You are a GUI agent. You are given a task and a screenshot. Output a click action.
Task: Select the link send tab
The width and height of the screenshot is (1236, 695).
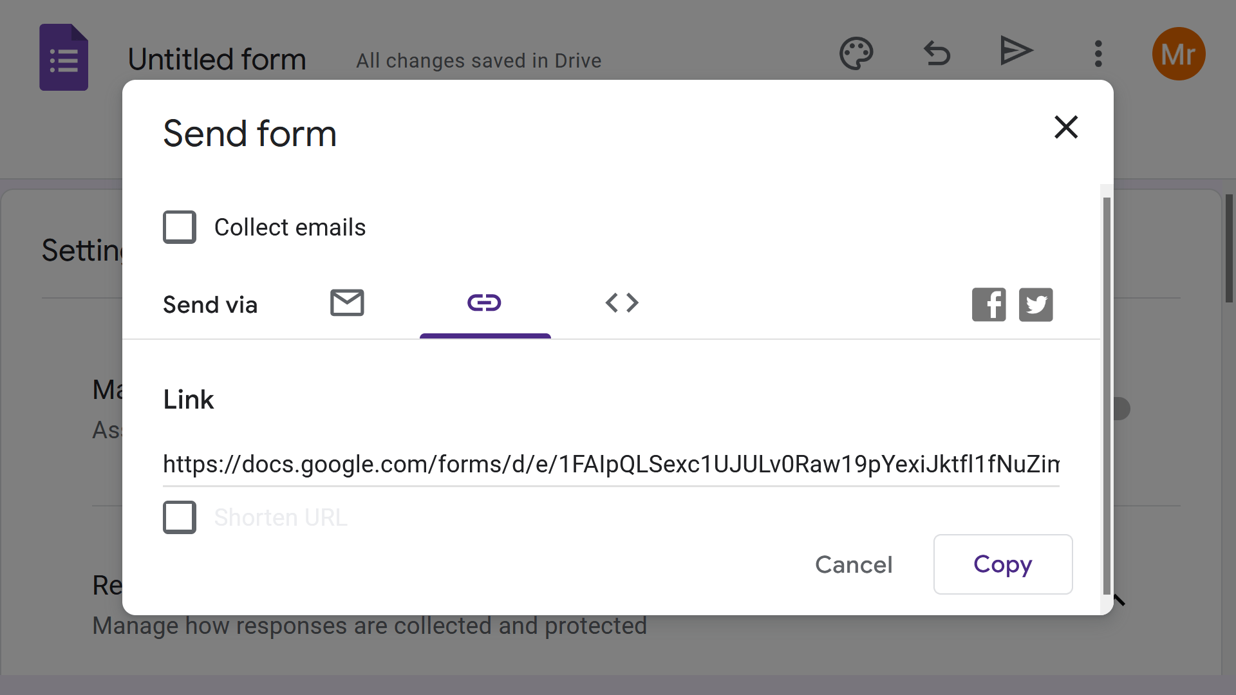click(484, 303)
